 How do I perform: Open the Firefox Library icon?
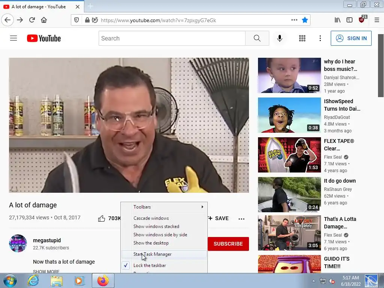point(337,20)
